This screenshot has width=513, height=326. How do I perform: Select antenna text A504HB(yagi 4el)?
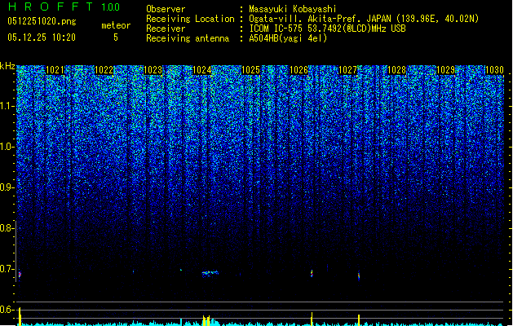coord(288,38)
